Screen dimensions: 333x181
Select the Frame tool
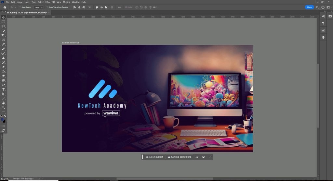click(x=3, y=40)
